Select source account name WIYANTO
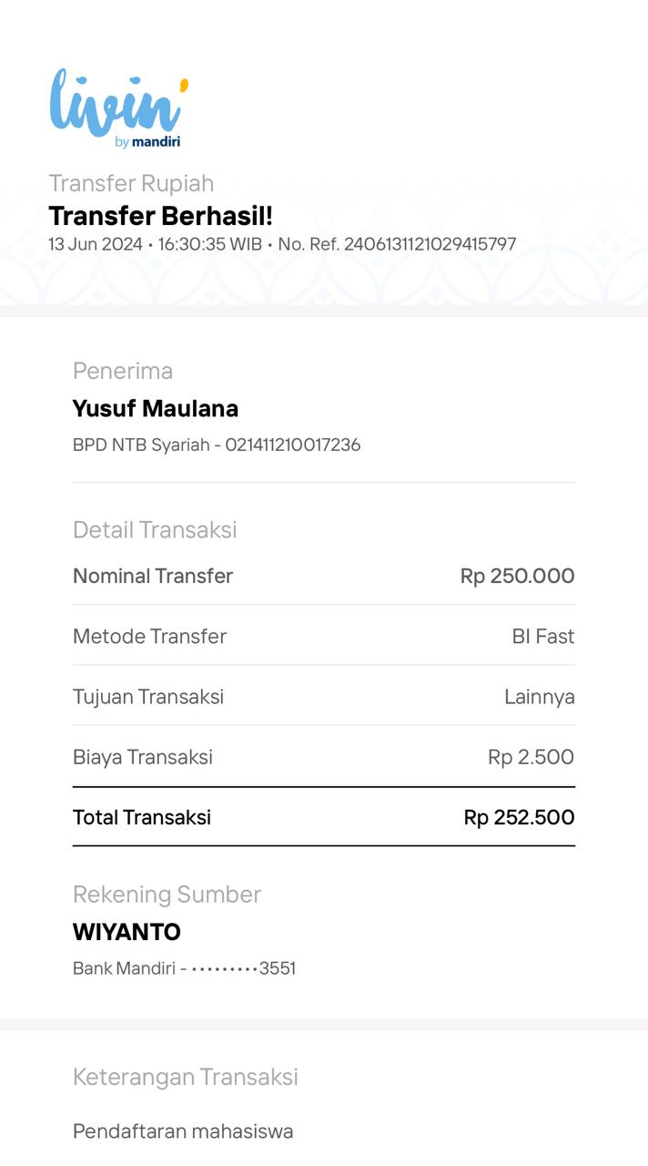Image resolution: width=648 pixels, height=1166 pixels. click(127, 932)
